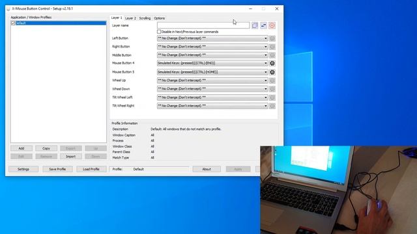Click the gear icon beside Tilt Wheel Left
This screenshot has height=234, width=417.
point(272,97)
